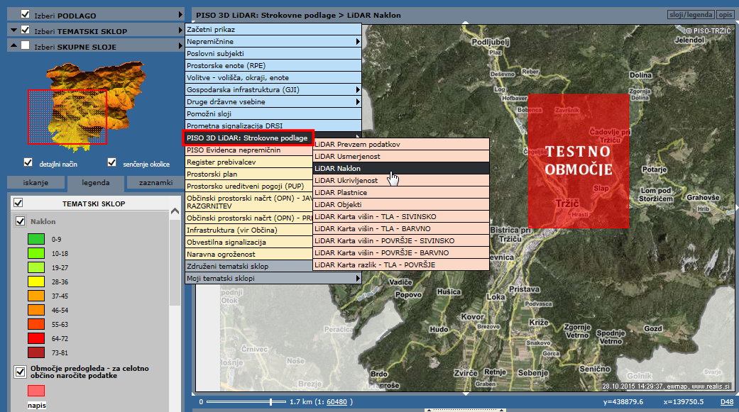This screenshot has height=412, width=739.
Task: Click collapse triangle beside Izberi TEMATSKI SKLOP
Action: coord(13,30)
